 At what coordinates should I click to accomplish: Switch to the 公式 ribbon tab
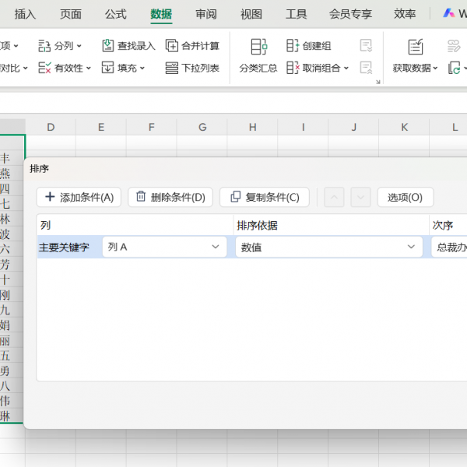pos(115,14)
